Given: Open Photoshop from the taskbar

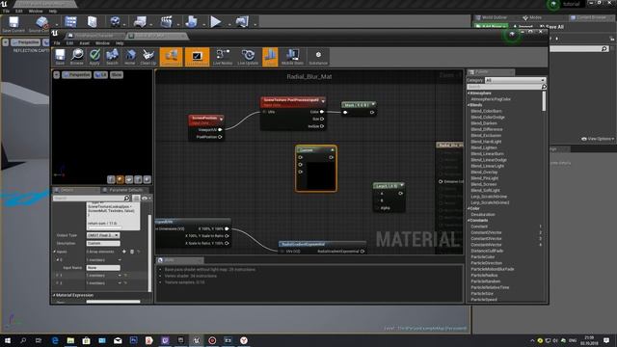Looking at the screenshot, I should coord(133,340).
